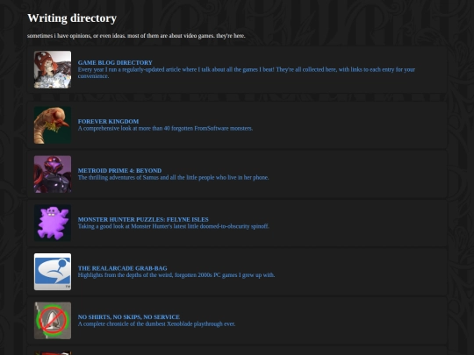Click the 'little people who live in her phone' description

click(x=174, y=177)
